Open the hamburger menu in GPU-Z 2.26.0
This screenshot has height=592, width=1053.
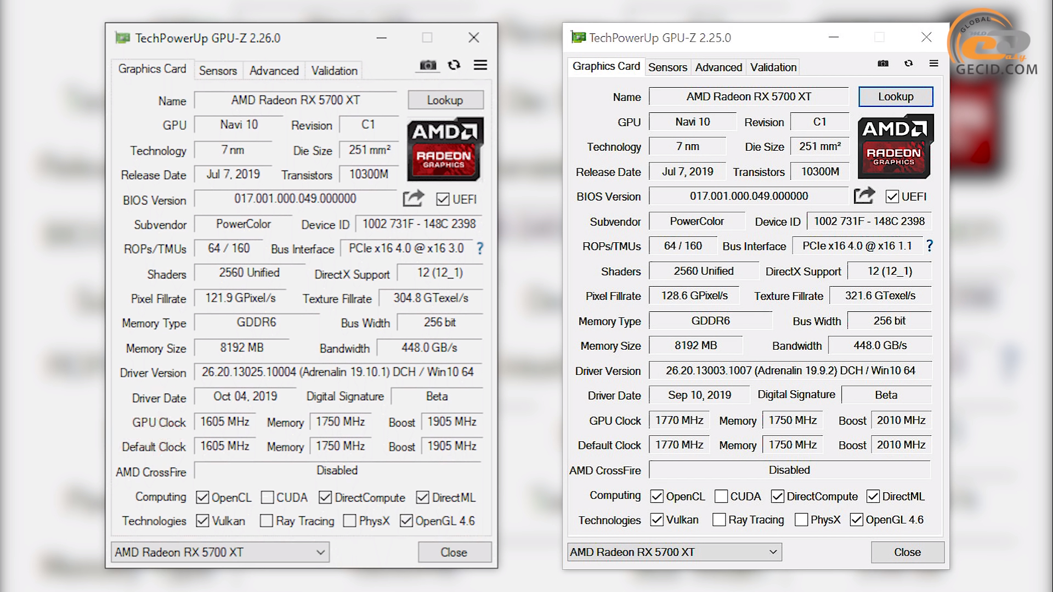(x=480, y=65)
